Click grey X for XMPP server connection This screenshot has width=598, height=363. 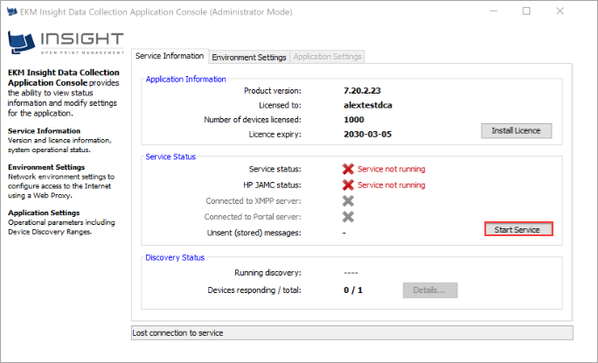348,200
